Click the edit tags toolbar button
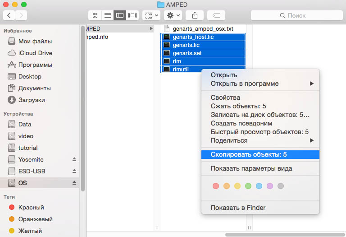 pyautogui.click(x=216, y=15)
